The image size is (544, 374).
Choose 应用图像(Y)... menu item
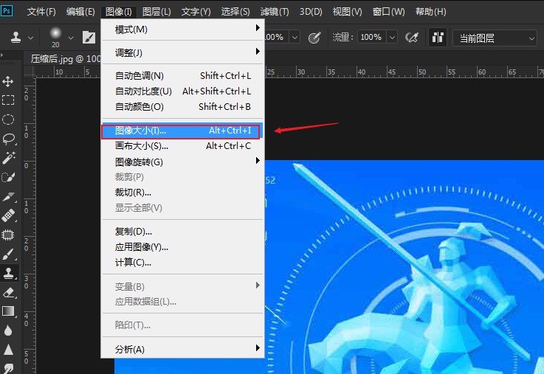[183, 247]
